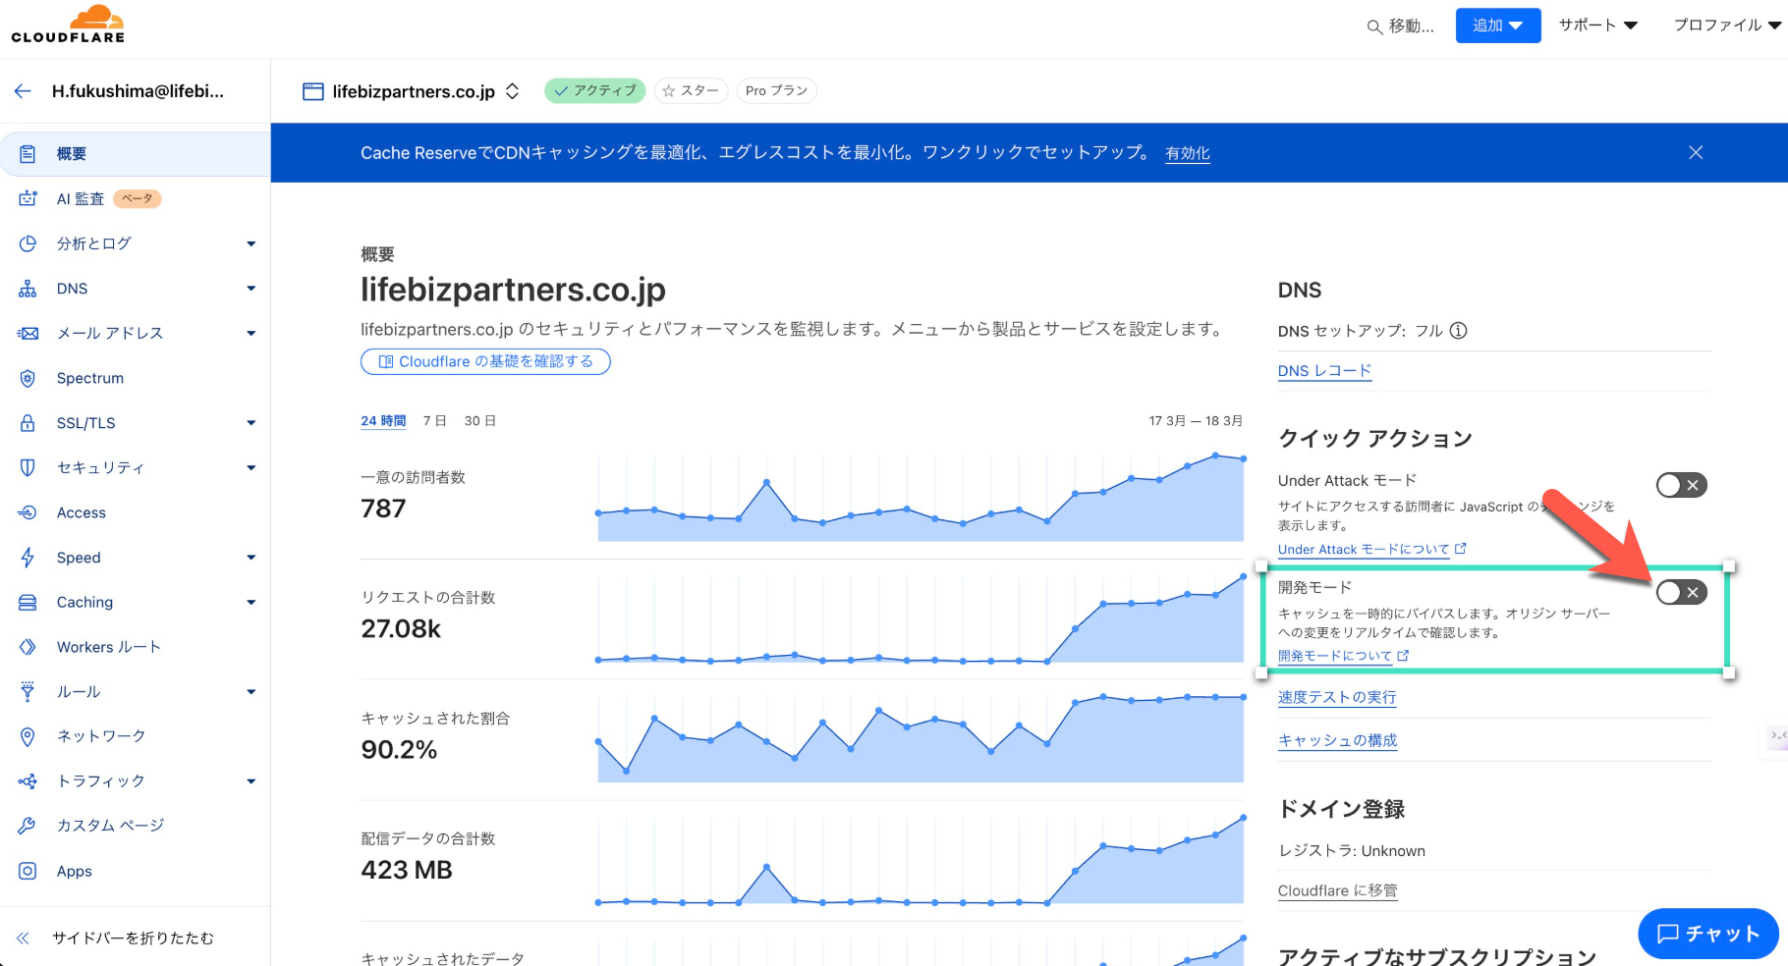Expand the Speed section arrow
1788x966 pixels.
tap(251, 558)
